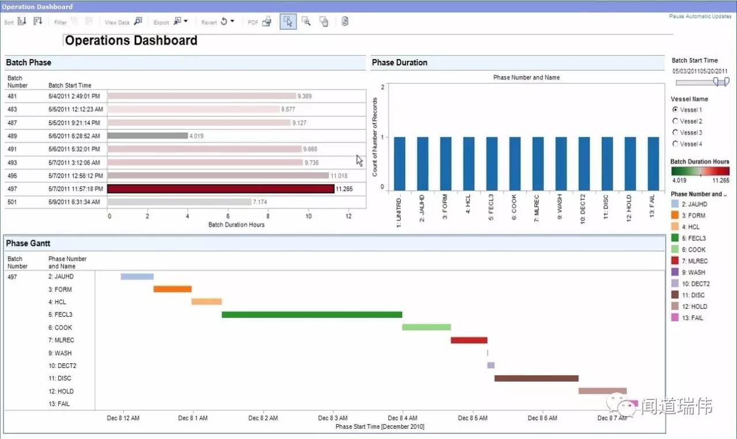The width and height of the screenshot is (737, 439).
Task: Expand the Revert dropdown arrow
Action: (x=232, y=22)
